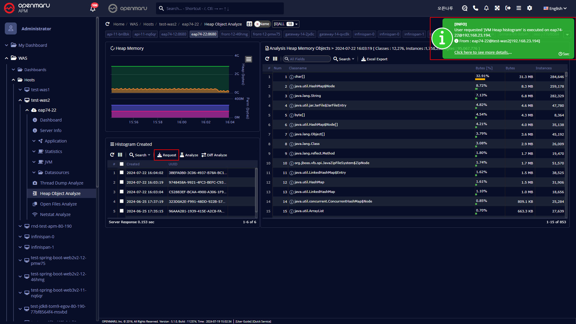The image size is (576, 324).
Task: Click the logout icon in top bar
Action: pos(508,8)
